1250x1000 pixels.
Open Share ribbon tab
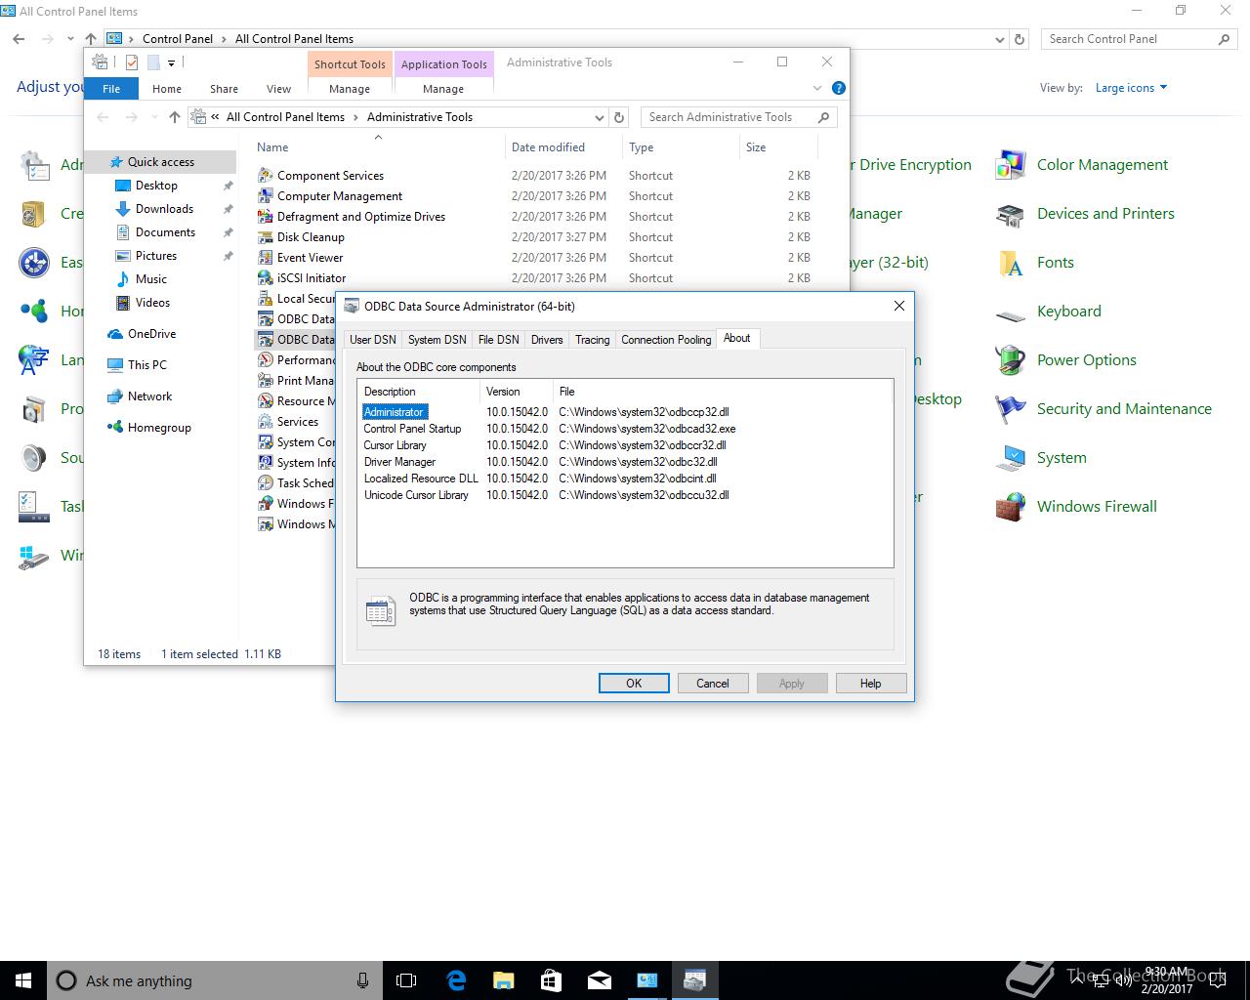[x=224, y=89]
